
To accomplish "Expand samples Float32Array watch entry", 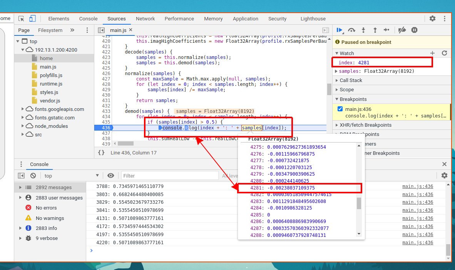I will 336,71.
